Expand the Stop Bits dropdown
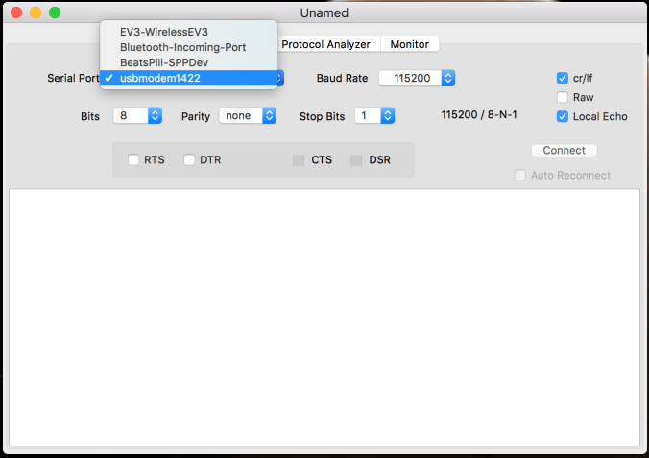649x458 pixels. (x=374, y=116)
